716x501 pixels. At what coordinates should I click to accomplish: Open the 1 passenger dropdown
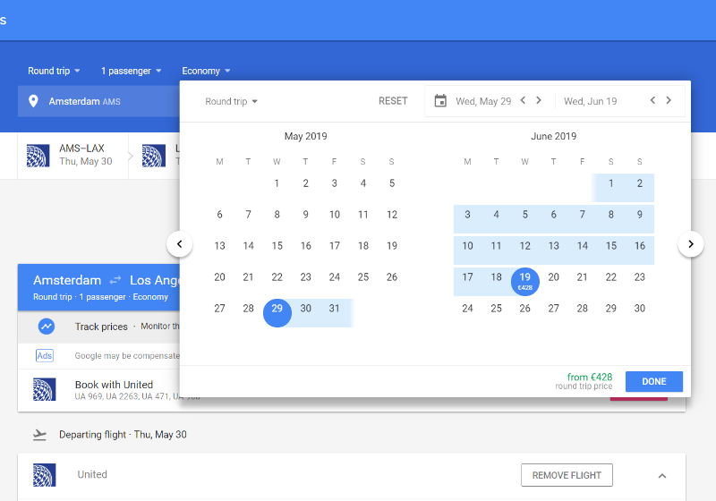tap(131, 71)
